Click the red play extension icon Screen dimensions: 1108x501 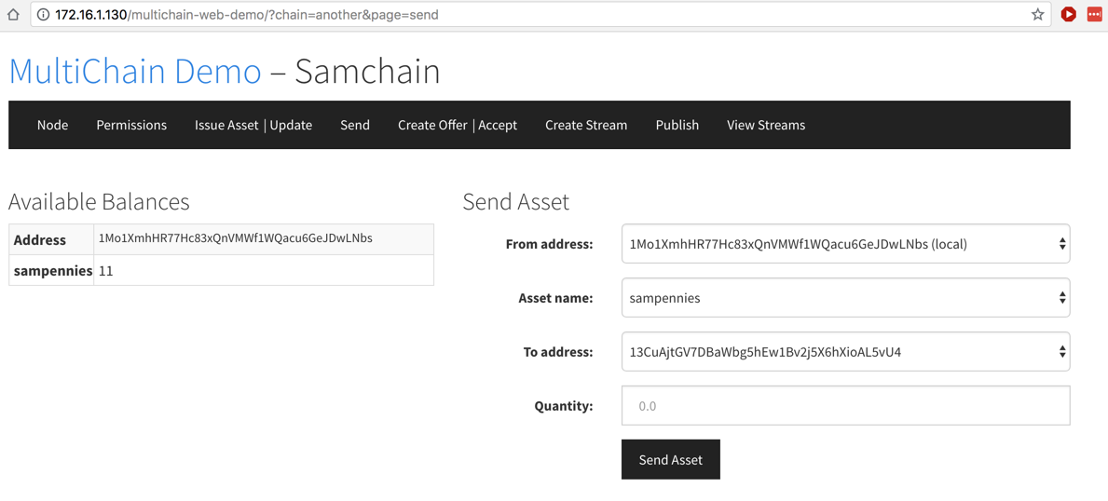click(1068, 15)
